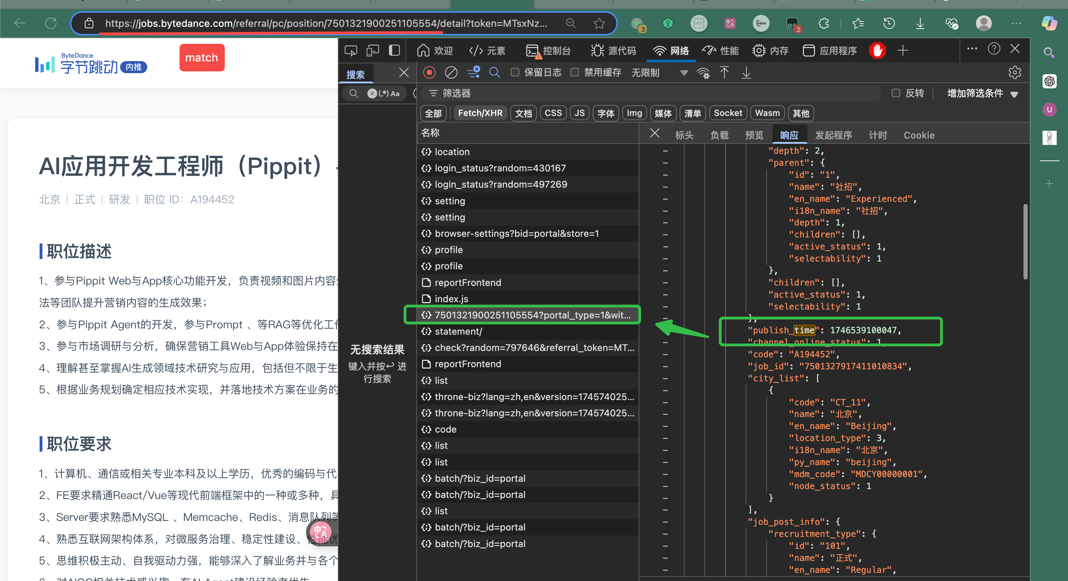Click the browser back arrow
1068x581 pixels.
tap(19, 23)
